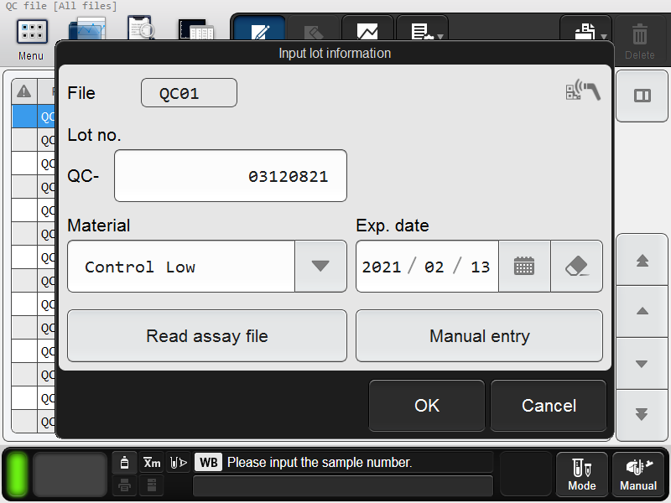Open the Manual analysis menu
671x503 pixels.
click(x=638, y=474)
